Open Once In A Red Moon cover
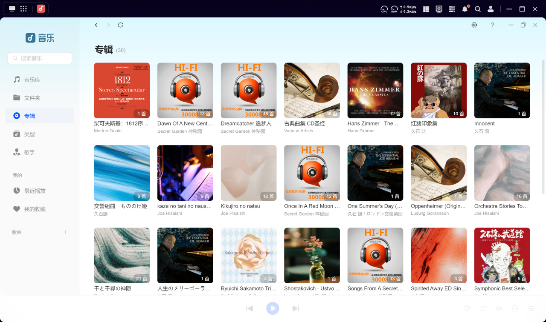Screen dimensions: 546x322 pyautogui.click(x=312, y=173)
